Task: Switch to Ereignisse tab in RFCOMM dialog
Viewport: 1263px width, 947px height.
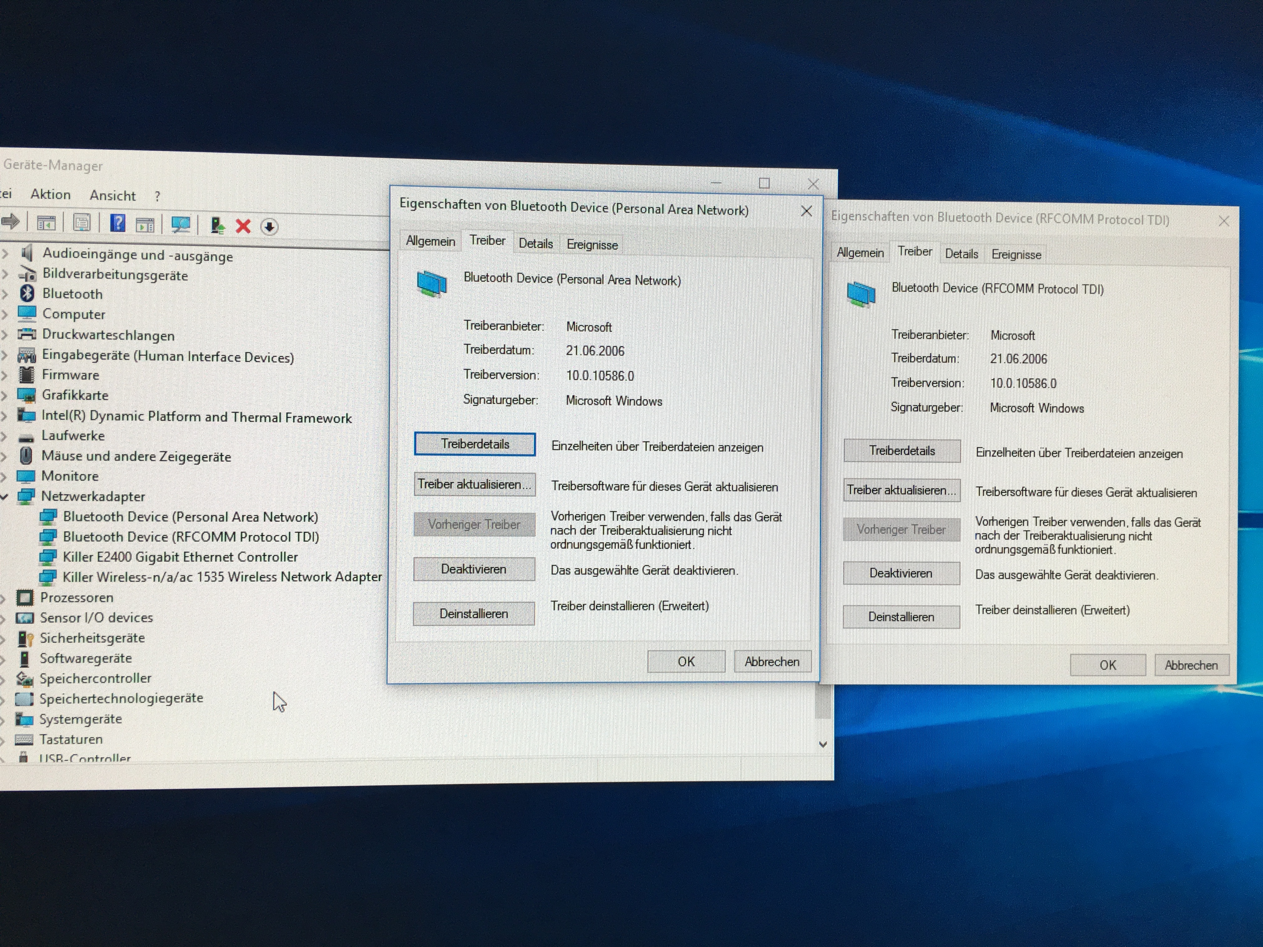Action: (x=1016, y=255)
